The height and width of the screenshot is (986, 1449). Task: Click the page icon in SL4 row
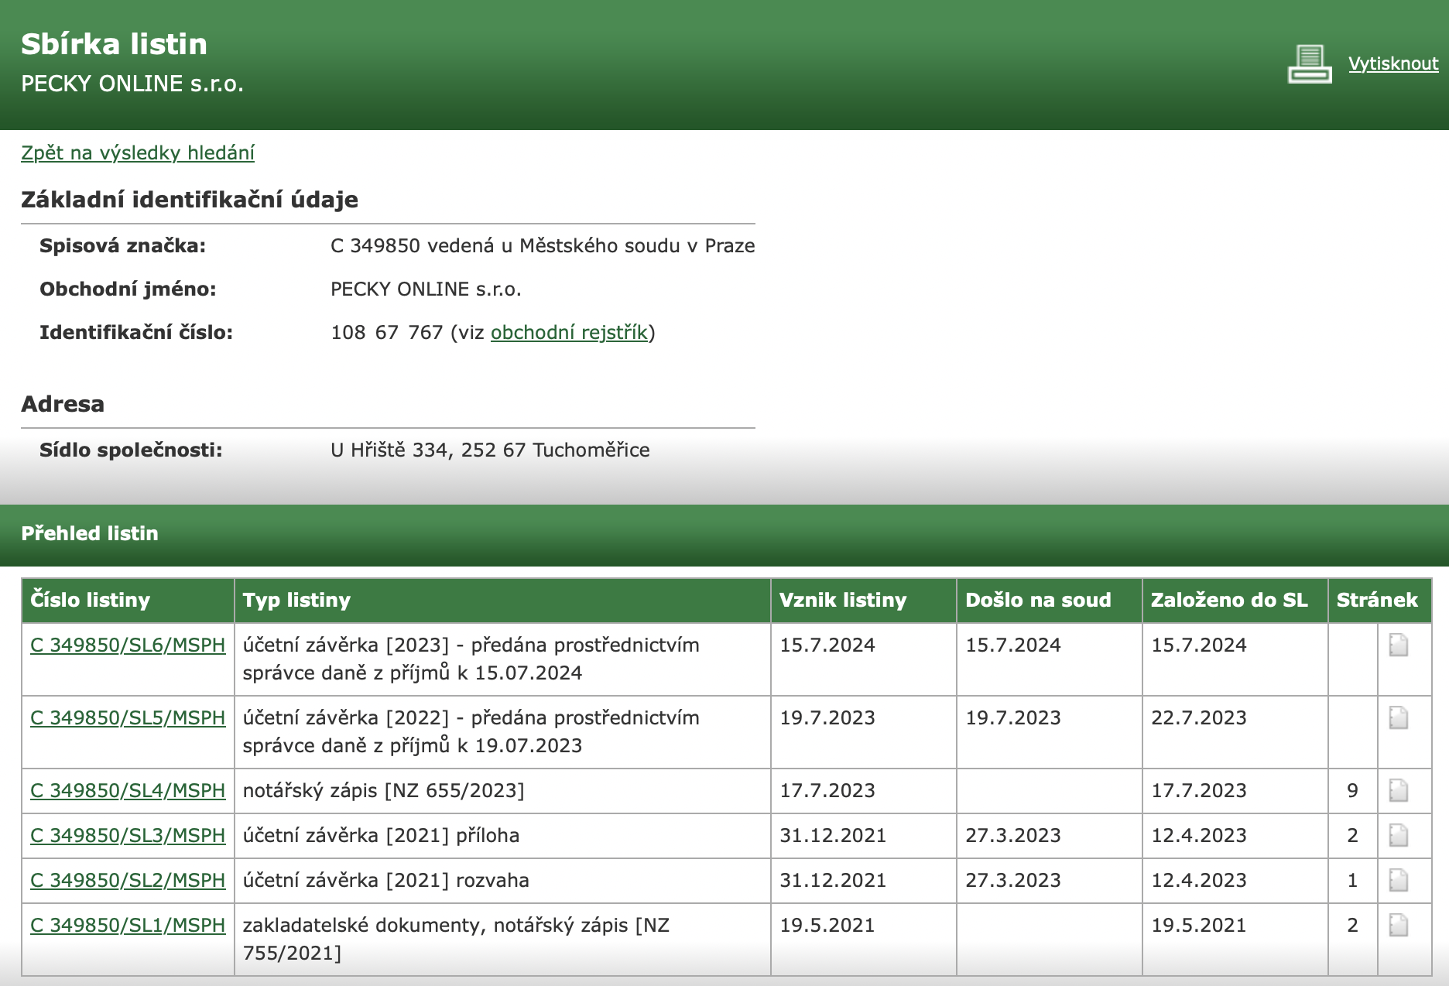1399,790
